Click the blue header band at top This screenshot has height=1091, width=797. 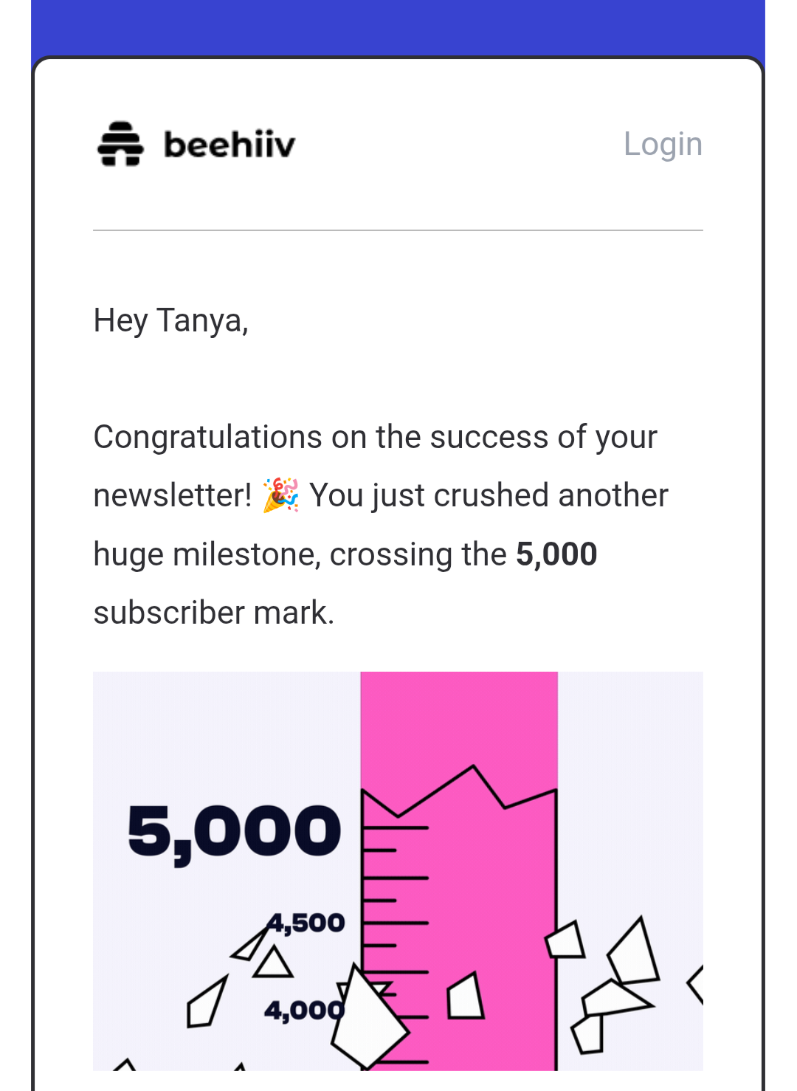pyautogui.click(x=398, y=28)
